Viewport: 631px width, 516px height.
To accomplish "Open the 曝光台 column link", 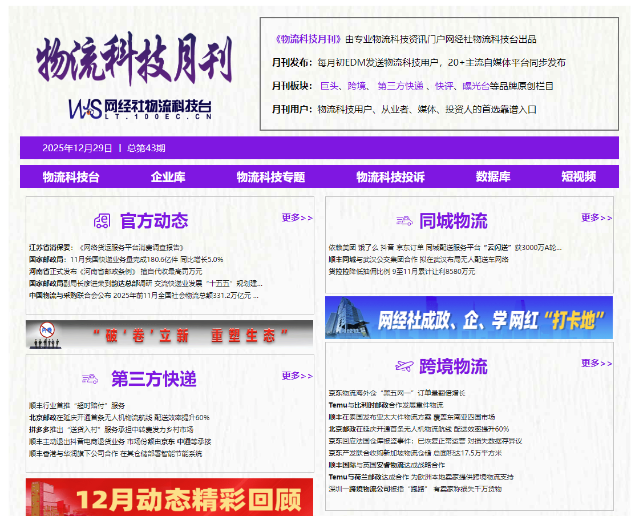I will pos(476,86).
